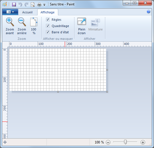
Task: Click the printer icon in title bar
Action: [x=39, y=5]
